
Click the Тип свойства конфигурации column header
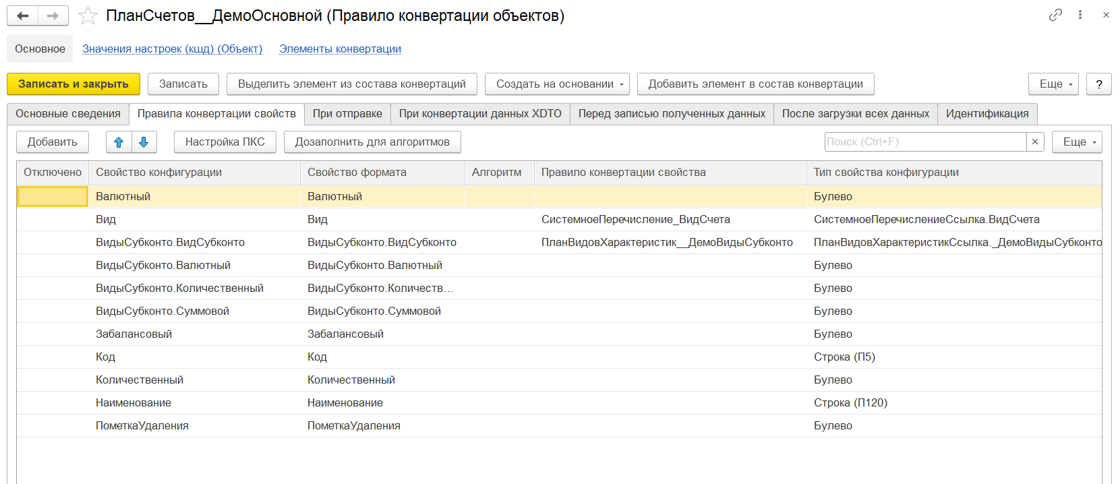(x=954, y=173)
